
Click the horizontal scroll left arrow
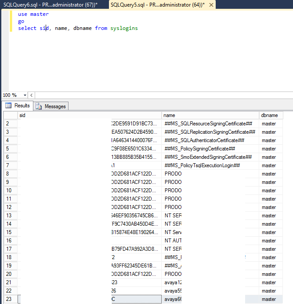32,95
